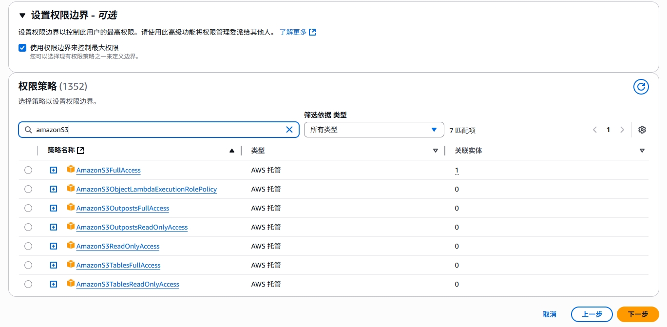Image resolution: width=667 pixels, height=327 pixels.
Task: Open AmazonS3FullAccess policy link
Action: (x=109, y=170)
